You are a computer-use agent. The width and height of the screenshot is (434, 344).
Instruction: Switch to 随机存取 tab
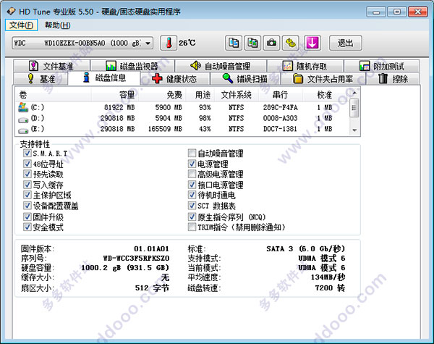click(x=305, y=66)
